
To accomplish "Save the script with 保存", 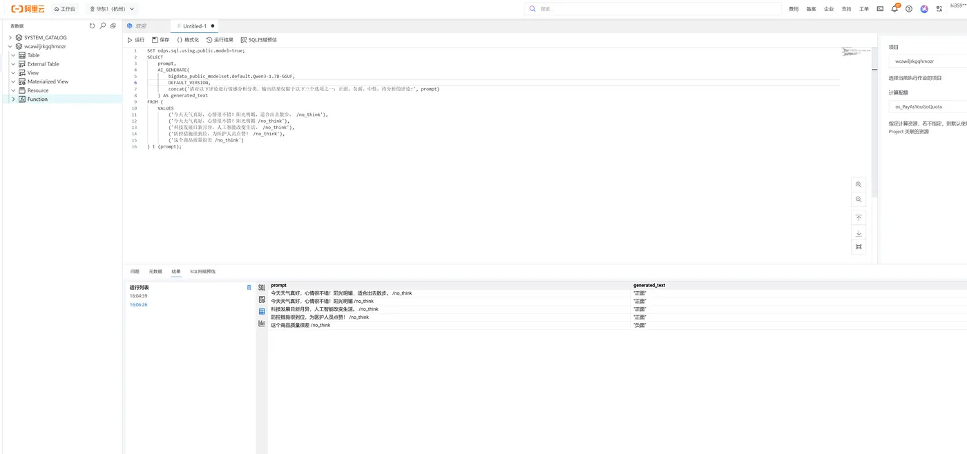I will (161, 40).
